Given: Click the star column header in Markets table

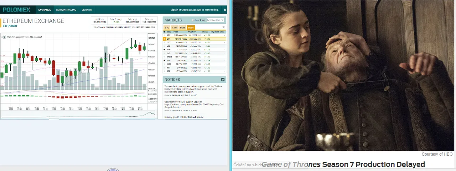Looking at the screenshot, I should tap(164, 32).
